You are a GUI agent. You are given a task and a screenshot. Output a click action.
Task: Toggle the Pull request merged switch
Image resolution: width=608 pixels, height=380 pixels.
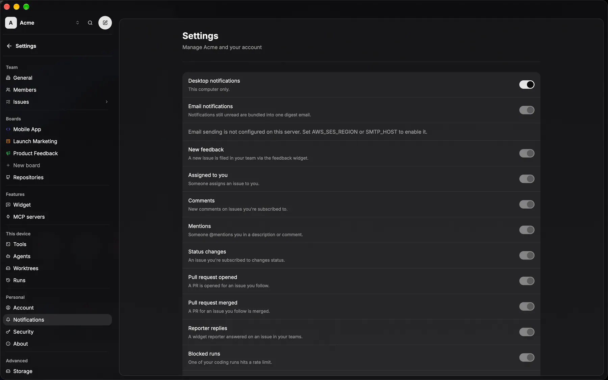[x=527, y=306]
